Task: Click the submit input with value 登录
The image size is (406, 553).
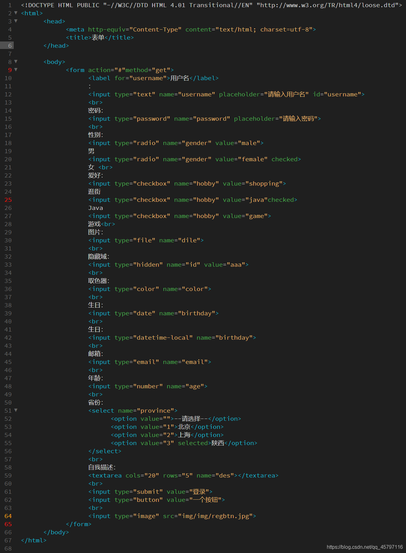Action: 150,492
